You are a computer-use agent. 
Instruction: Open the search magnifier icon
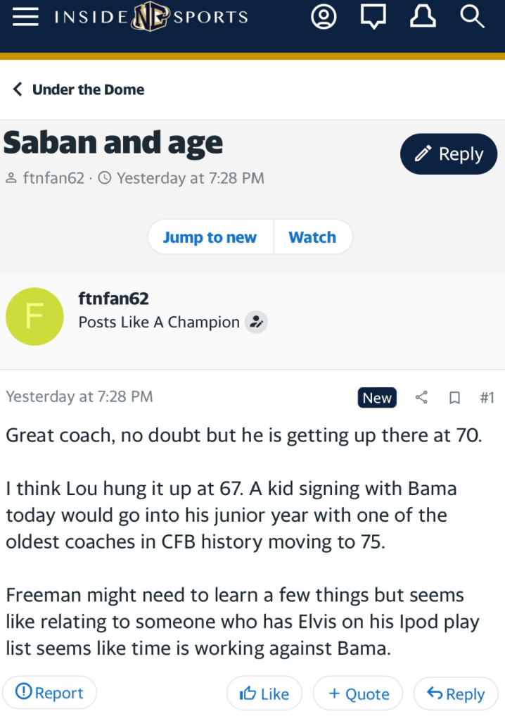click(x=473, y=18)
